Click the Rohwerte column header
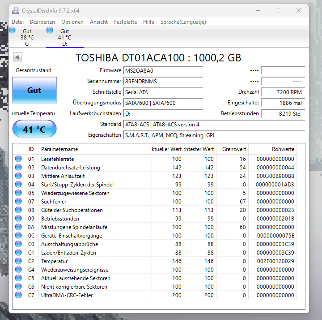This screenshot has height=320, width=322. coord(272,149)
